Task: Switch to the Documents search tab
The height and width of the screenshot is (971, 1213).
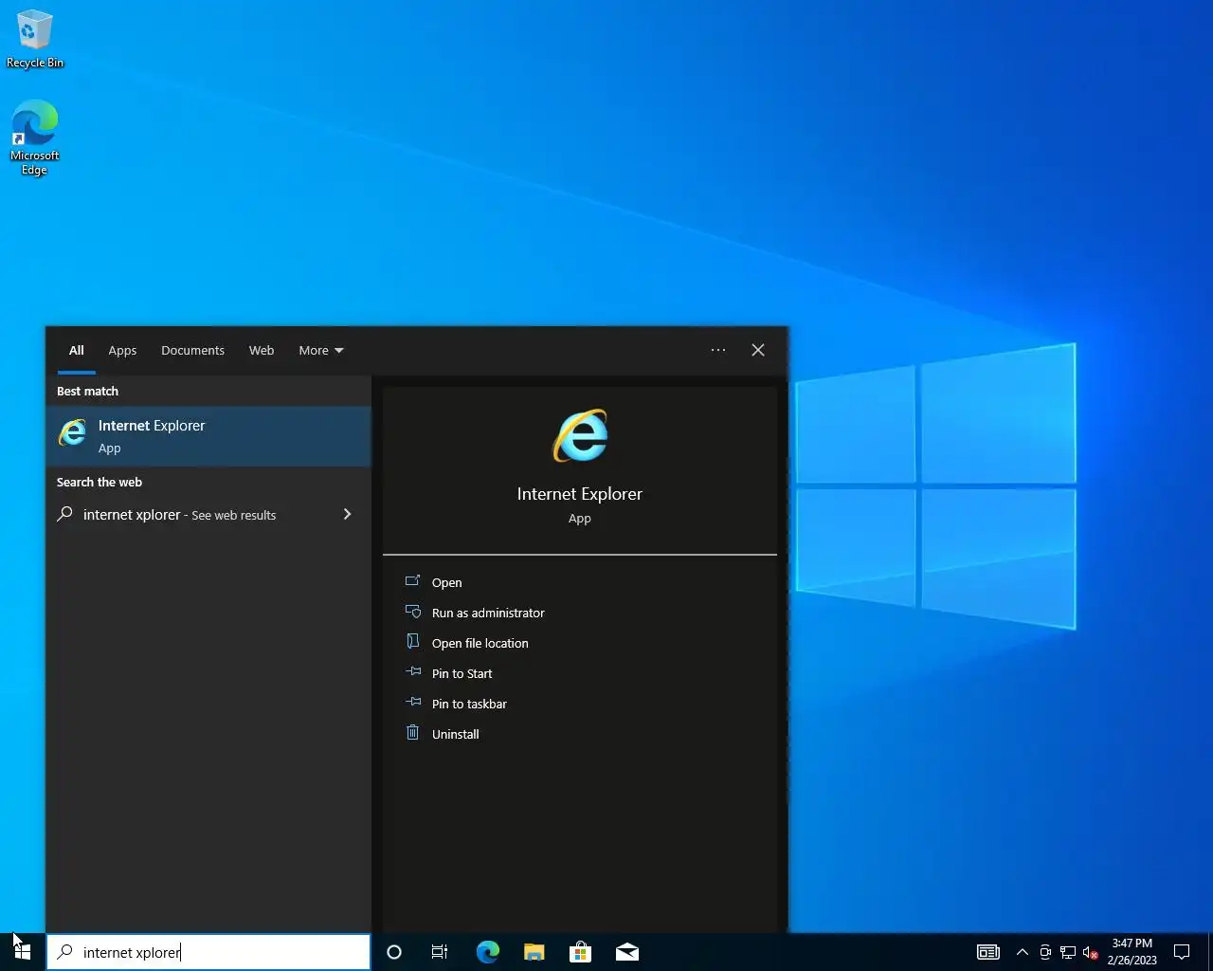Action: coord(192,350)
